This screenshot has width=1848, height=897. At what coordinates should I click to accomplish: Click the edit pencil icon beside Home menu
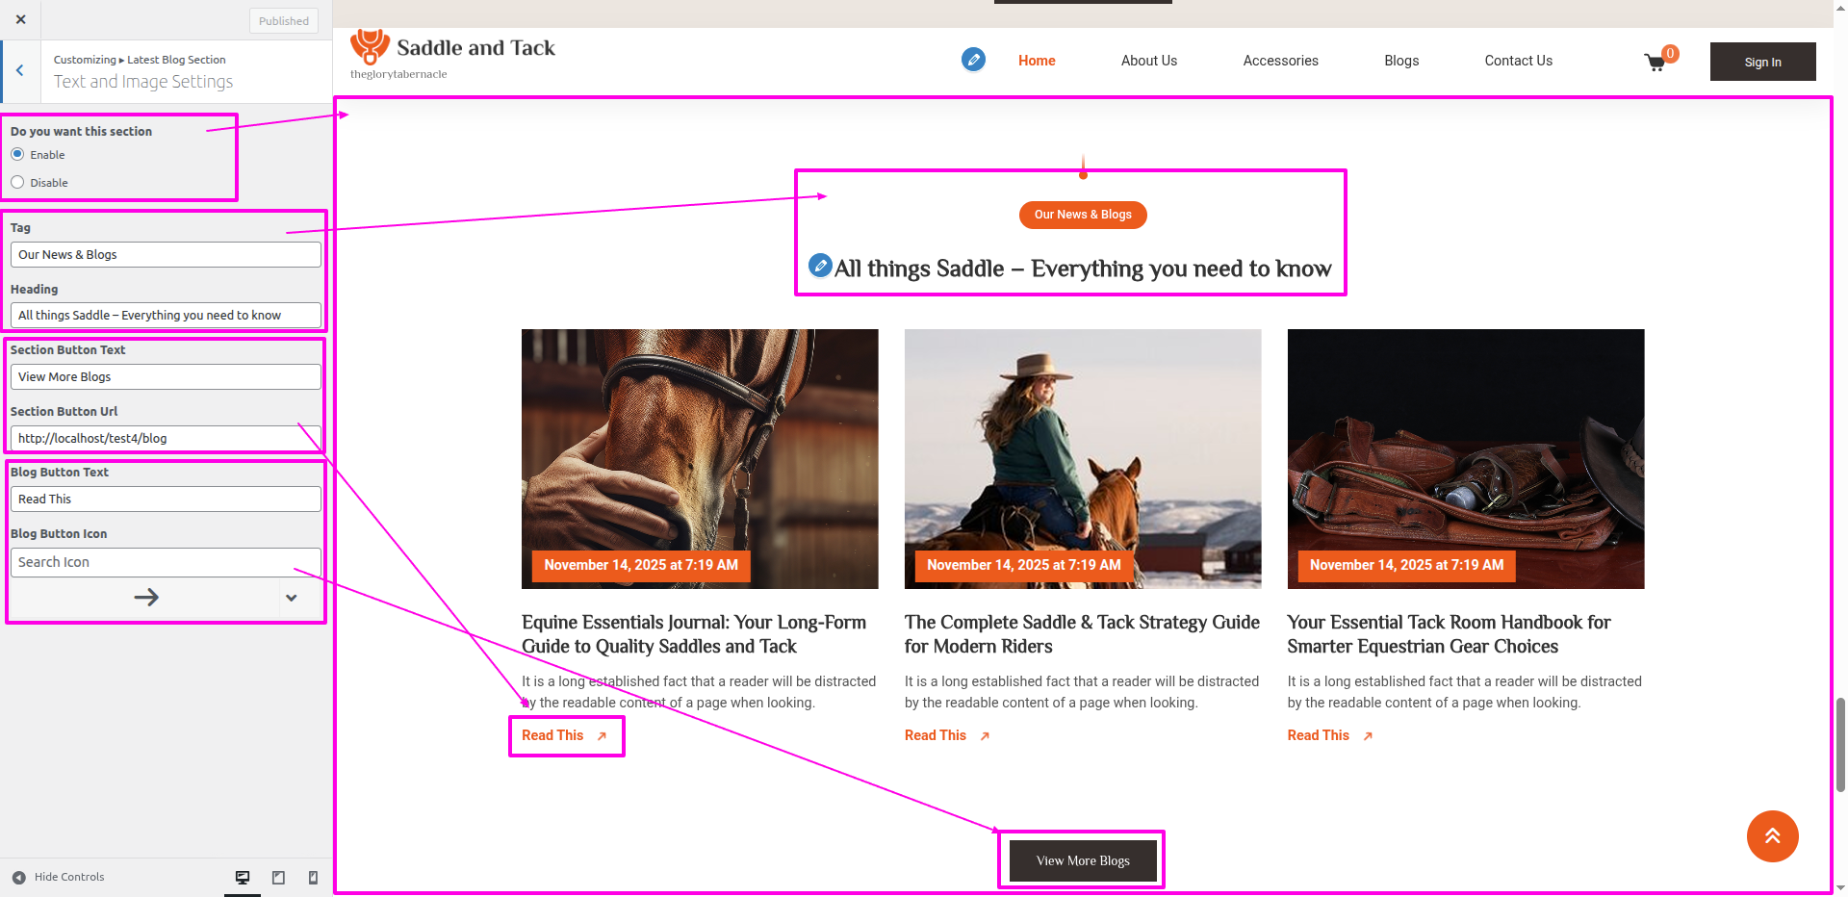pos(973,60)
